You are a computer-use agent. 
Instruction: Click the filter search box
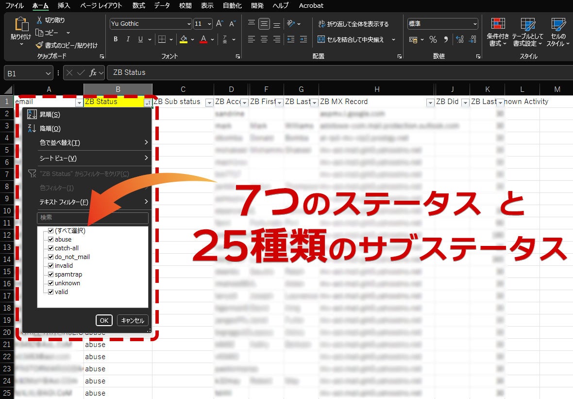point(92,218)
